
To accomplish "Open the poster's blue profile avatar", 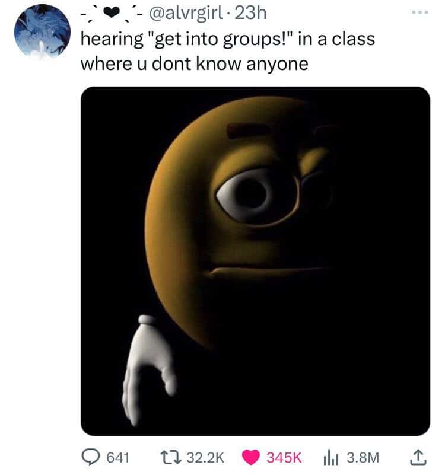I will 42,31.
